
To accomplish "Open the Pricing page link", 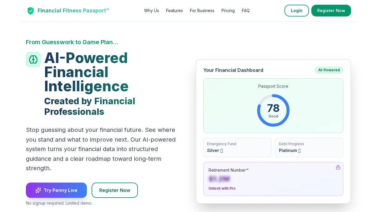I will click(x=228, y=11).
